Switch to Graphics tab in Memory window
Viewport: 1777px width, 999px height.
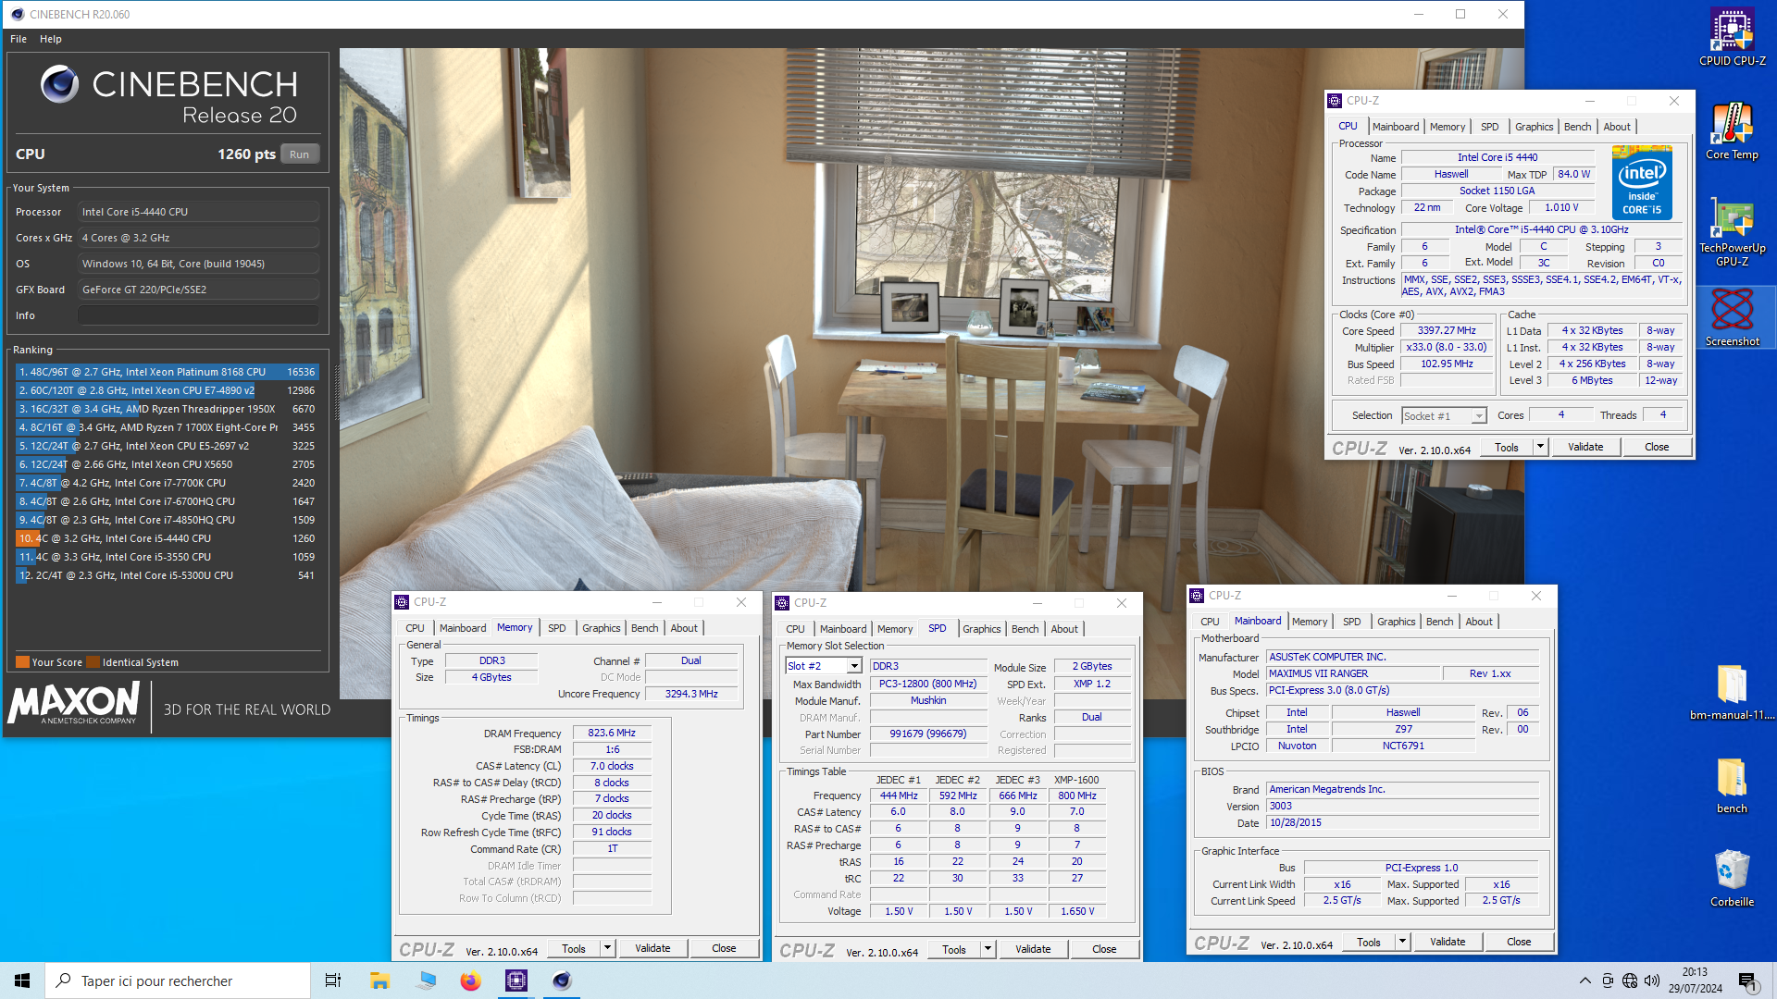point(601,628)
